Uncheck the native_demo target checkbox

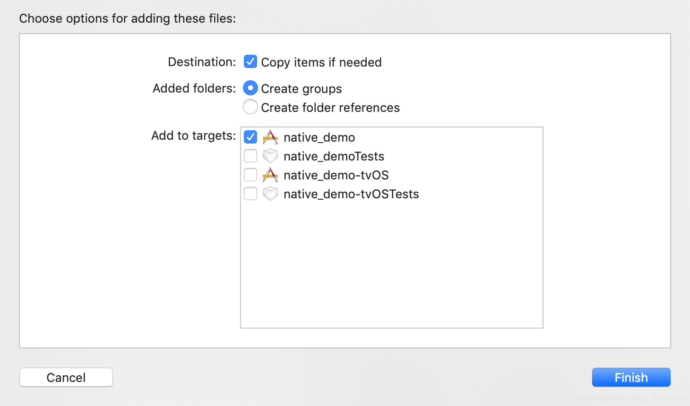(250, 137)
